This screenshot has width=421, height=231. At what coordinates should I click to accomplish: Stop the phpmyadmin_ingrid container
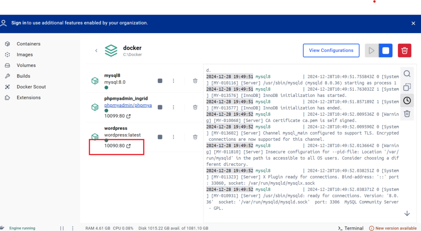[160, 107]
